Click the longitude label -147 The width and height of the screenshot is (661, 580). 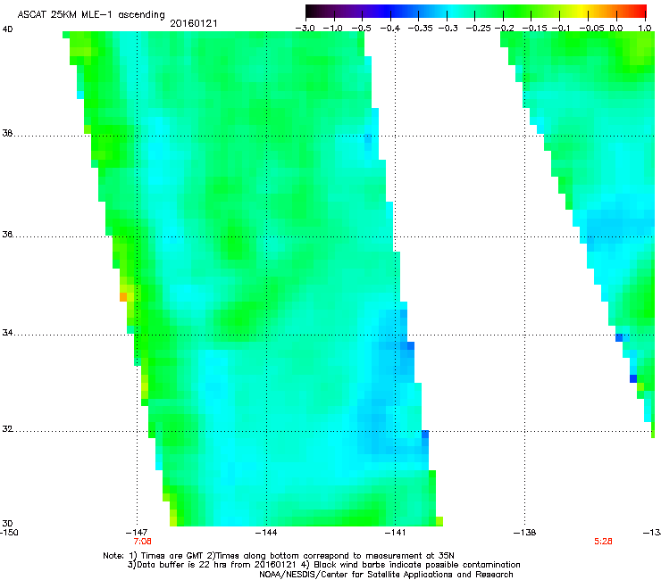pos(137,533)
